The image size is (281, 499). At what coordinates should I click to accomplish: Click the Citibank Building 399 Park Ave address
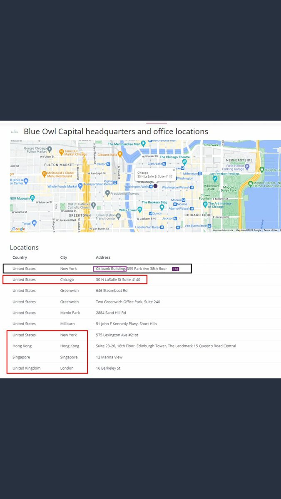coord(132,269)
